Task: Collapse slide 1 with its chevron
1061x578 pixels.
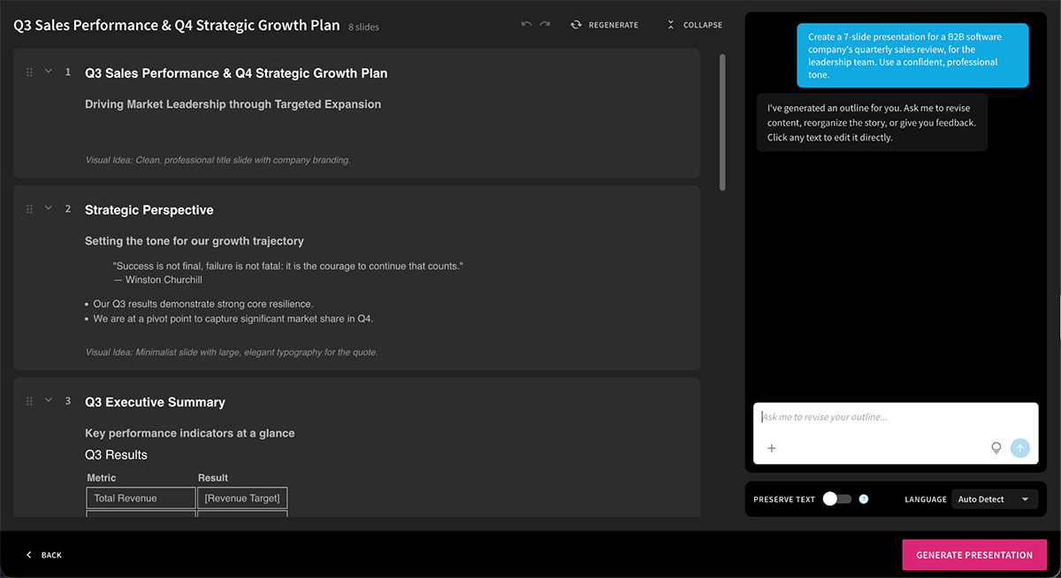Action: point(49,72)
